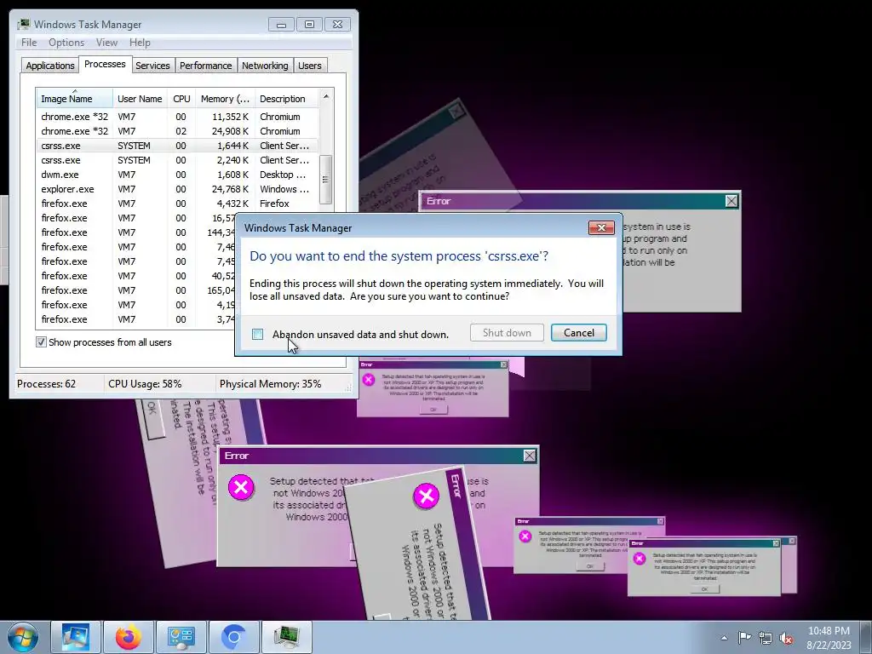Select chrome.exe row using 11,352 K

pyautogui.click(x=177, y=117)
